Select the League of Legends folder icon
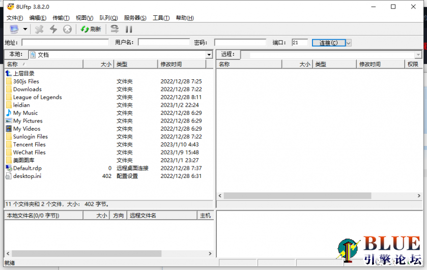 (x=9, y=97)
